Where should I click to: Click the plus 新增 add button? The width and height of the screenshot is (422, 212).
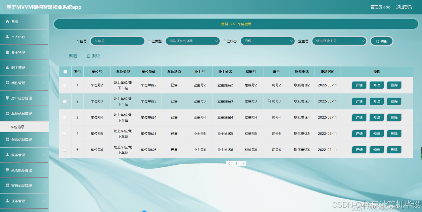click(71, 56)
